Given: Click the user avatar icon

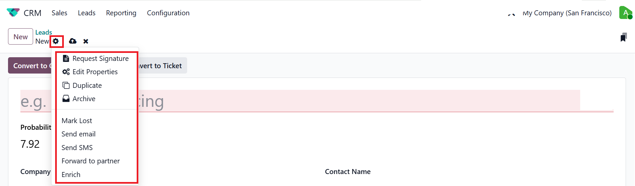Looking at the screenshot, I should coord(625,13).
